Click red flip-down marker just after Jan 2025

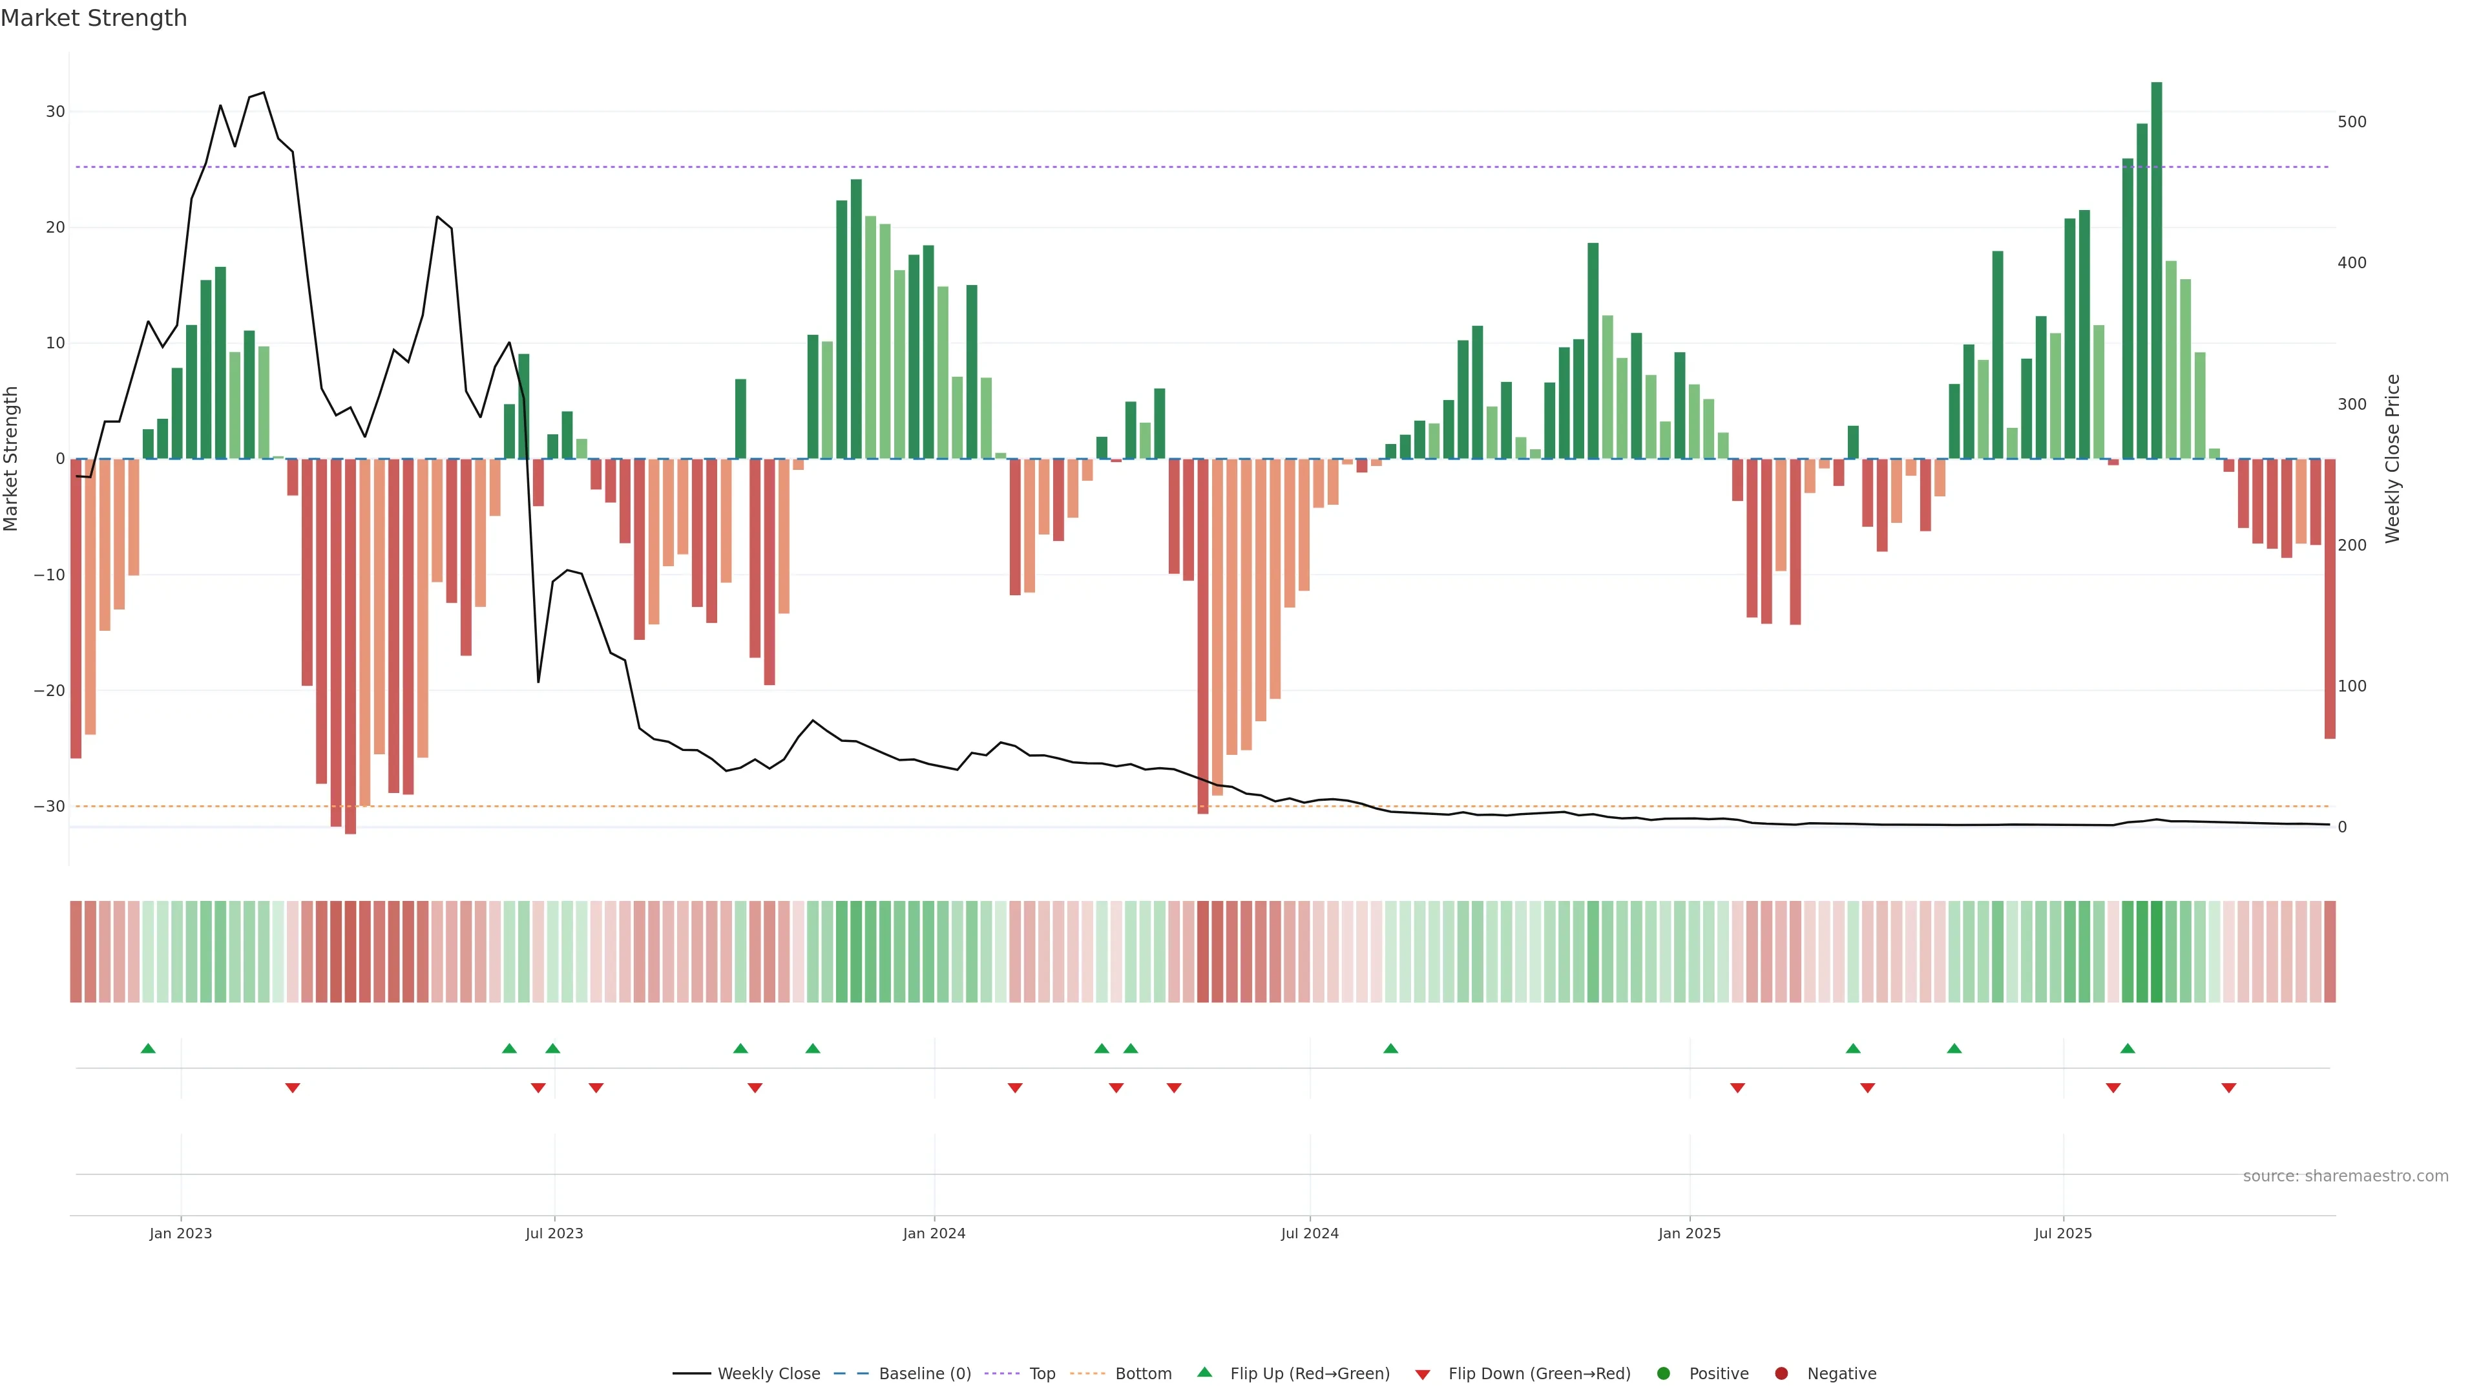pyautogui.click(x=1737, y=1088)
